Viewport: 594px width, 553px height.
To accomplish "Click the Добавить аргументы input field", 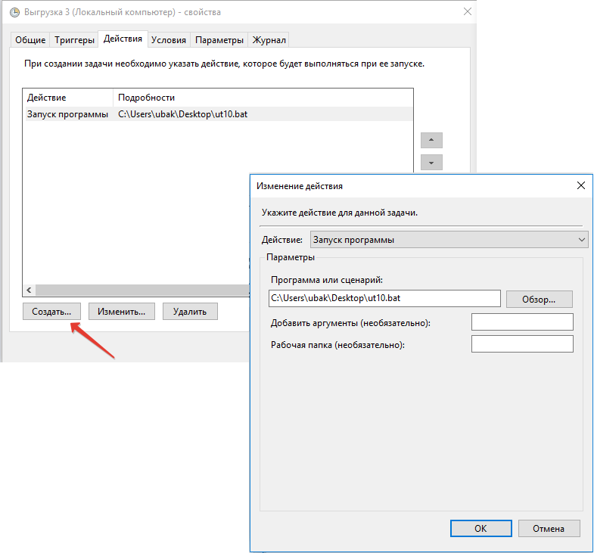I will coord(522,322).
